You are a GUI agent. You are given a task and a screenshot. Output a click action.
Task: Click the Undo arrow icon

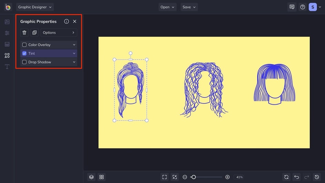pos(296,177)
